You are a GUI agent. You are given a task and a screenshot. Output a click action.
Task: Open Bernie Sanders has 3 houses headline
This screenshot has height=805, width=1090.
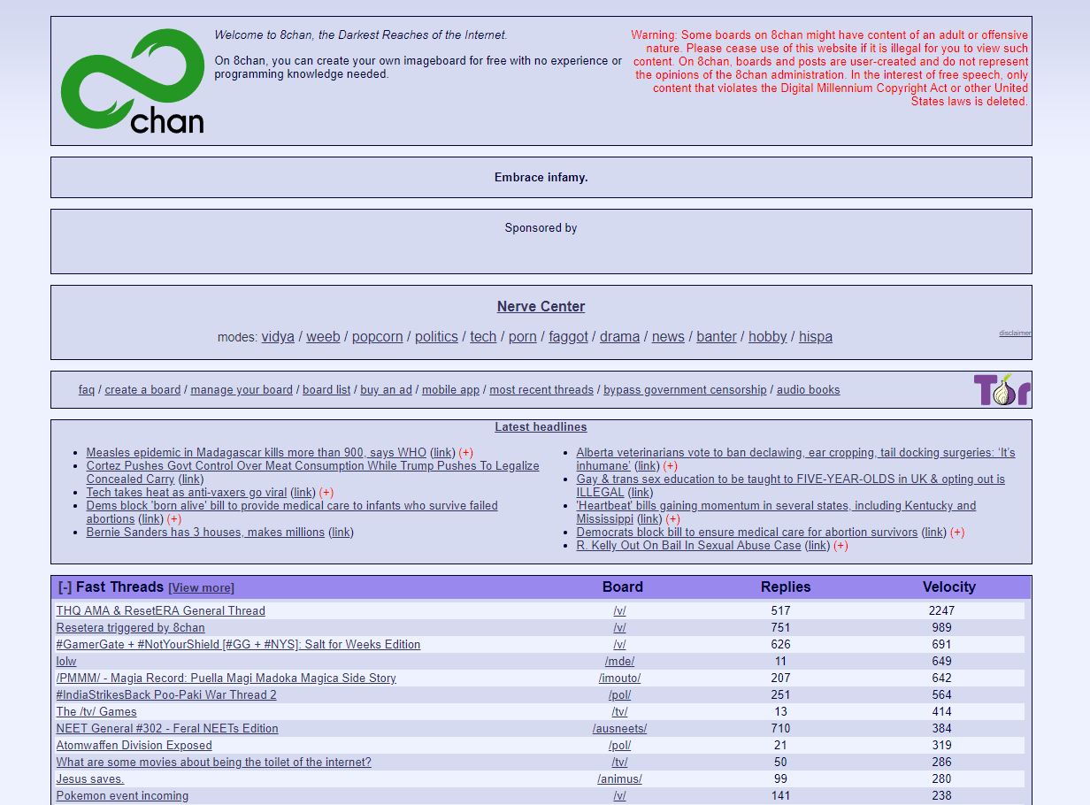tap(205, 533)
